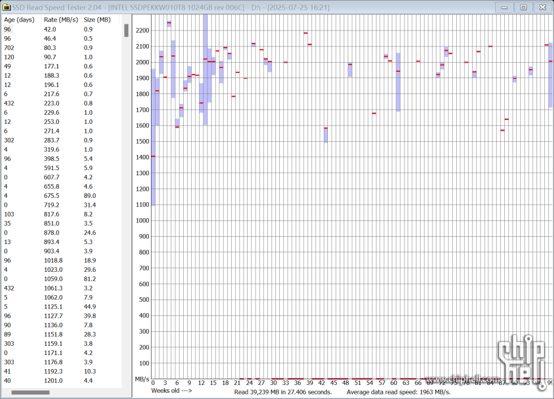Click the size value 89.0
The height and width of the screenshot is (399, 554).
[x=90, y=196]
